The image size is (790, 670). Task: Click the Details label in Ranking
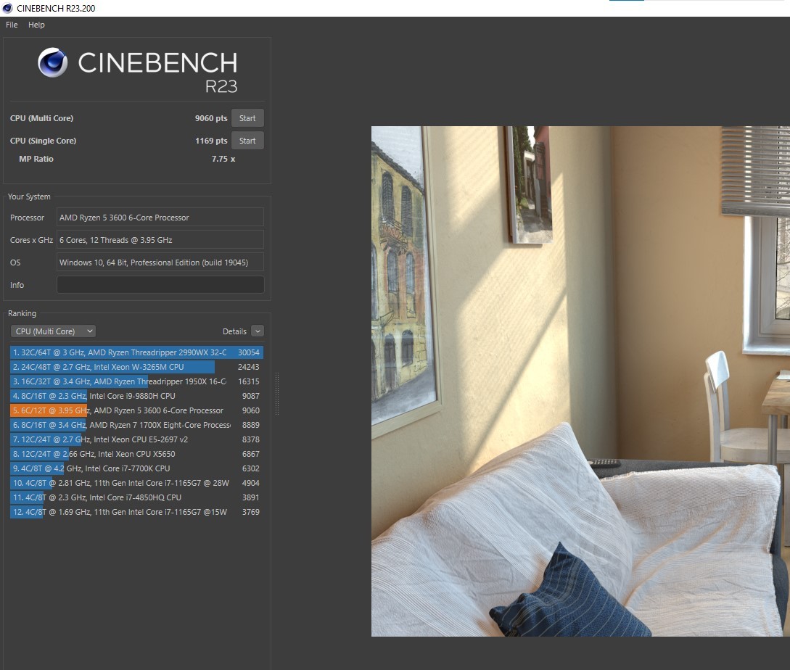pyautogui.click(x=234, y=331)
